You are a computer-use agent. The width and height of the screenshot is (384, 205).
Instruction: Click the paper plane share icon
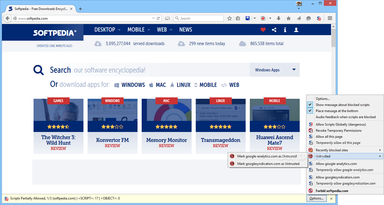299,19
